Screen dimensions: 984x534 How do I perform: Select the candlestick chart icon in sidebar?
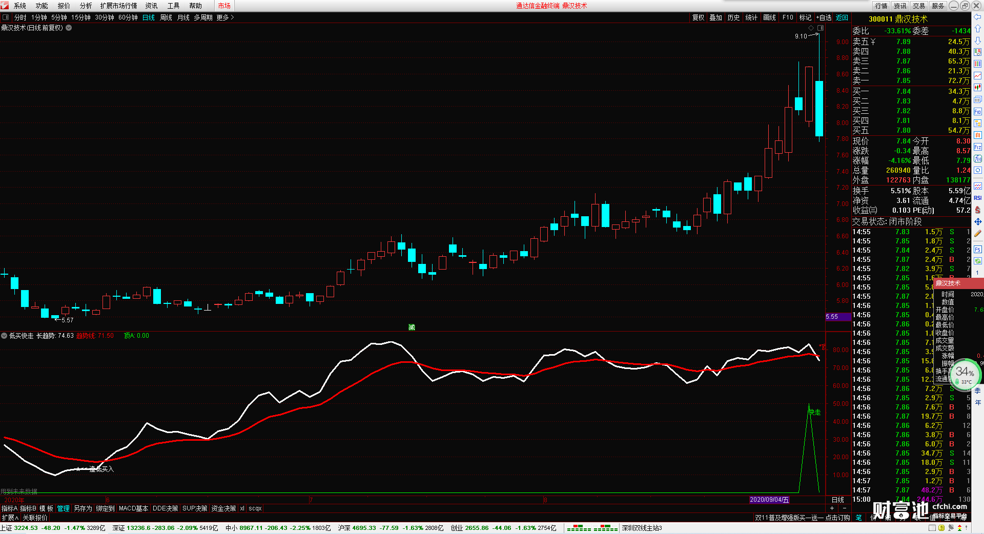[978, 88]
